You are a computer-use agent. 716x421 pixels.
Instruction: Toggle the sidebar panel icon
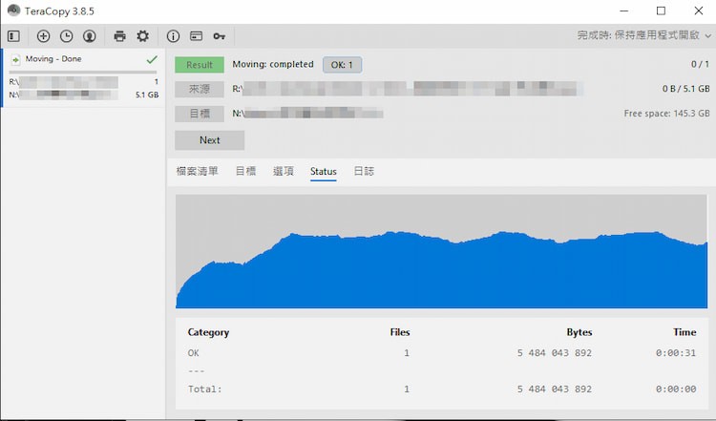(x=13, y=36)
